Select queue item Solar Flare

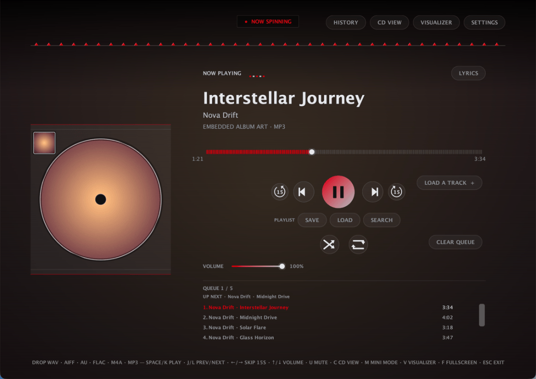point(234,327)
